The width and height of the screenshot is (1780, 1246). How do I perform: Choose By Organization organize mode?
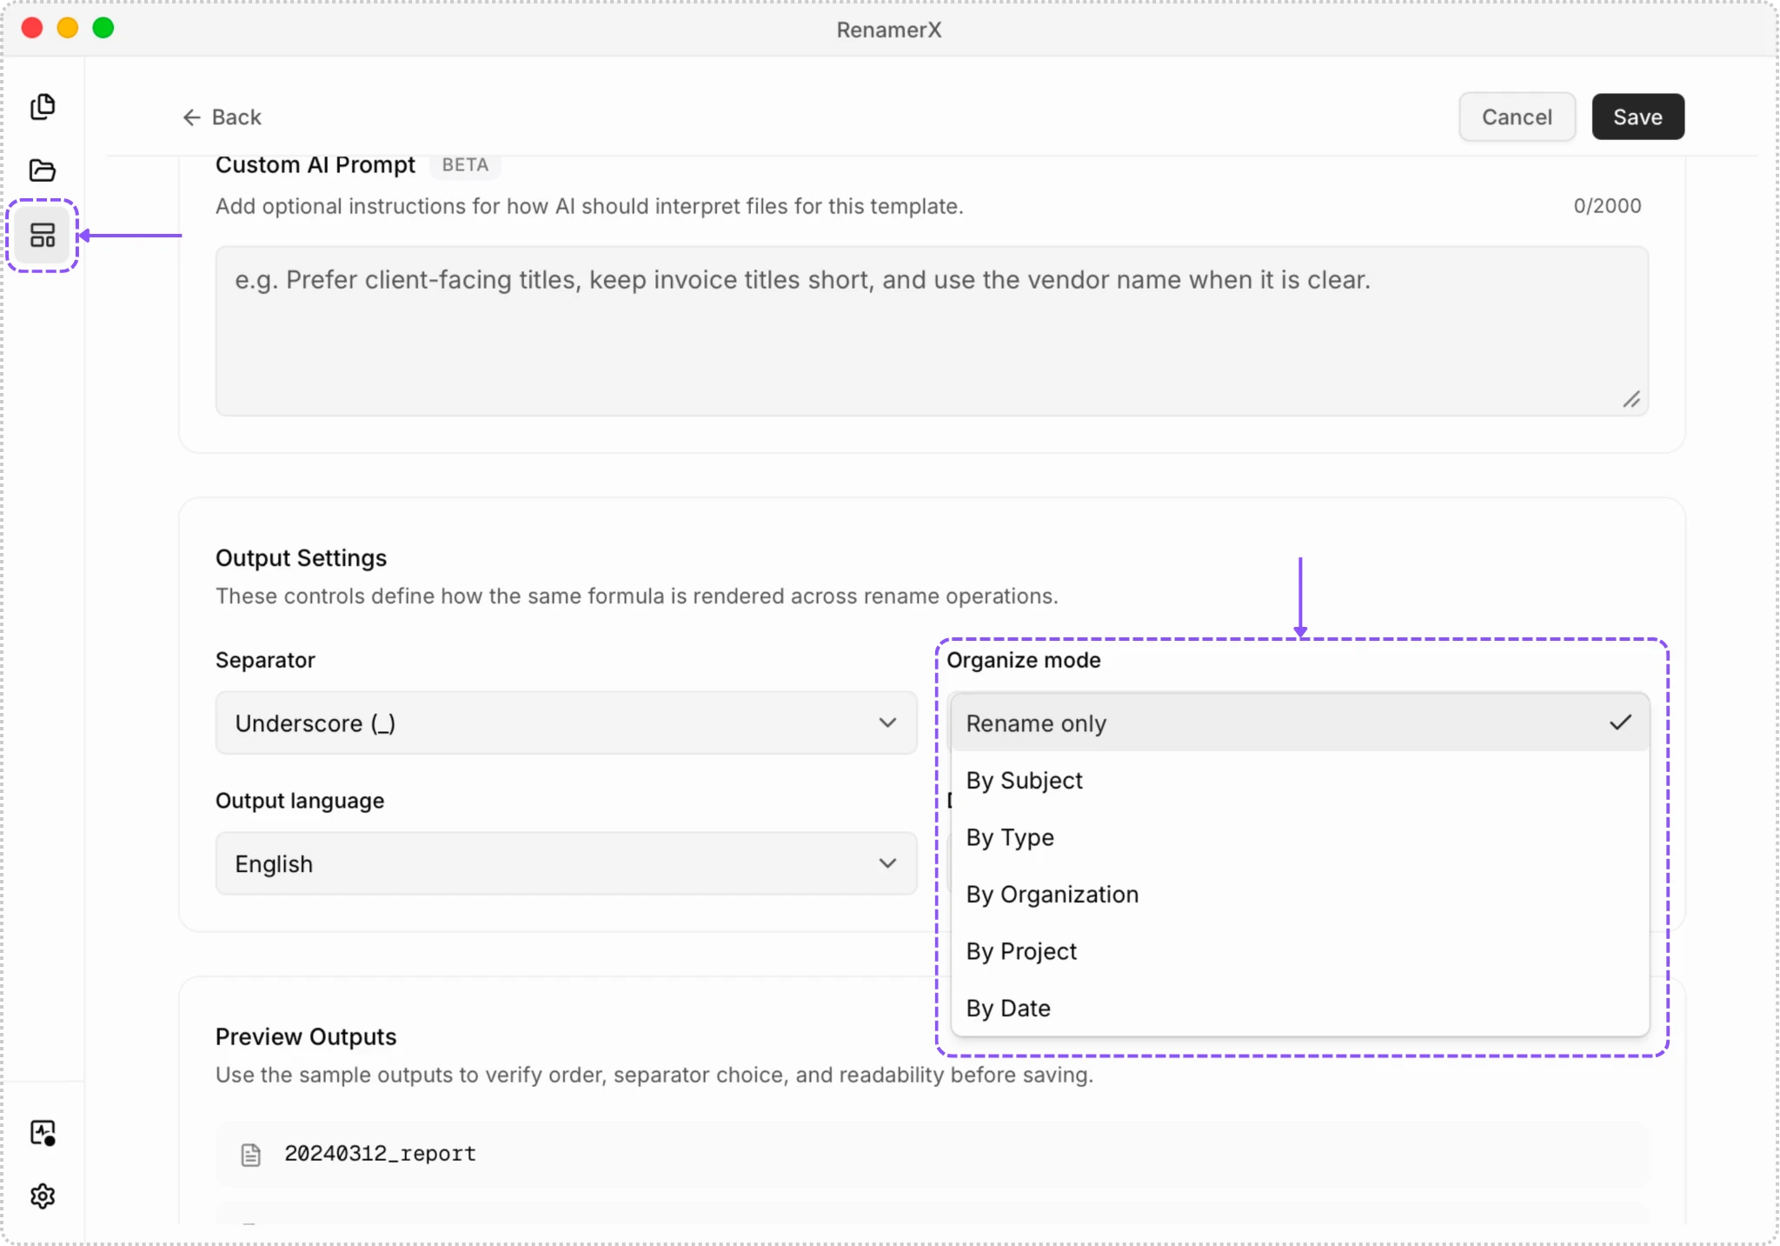[1300, 895]
